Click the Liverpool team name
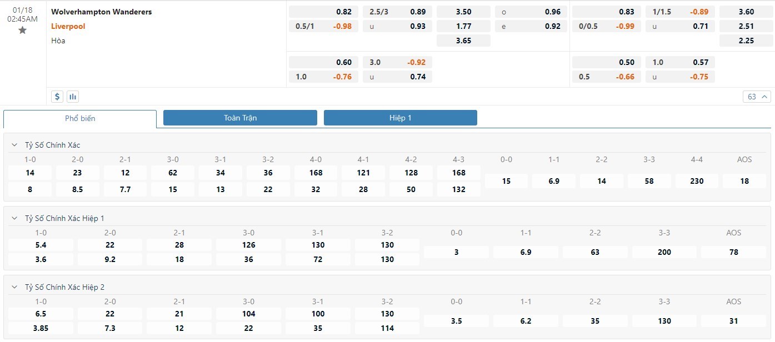The width and height of the screenshot is (775, 342). tap(68, 26)
